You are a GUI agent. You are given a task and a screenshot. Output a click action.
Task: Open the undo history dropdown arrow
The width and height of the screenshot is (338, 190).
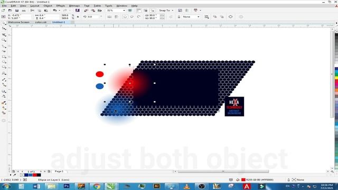tap(59, 11)
